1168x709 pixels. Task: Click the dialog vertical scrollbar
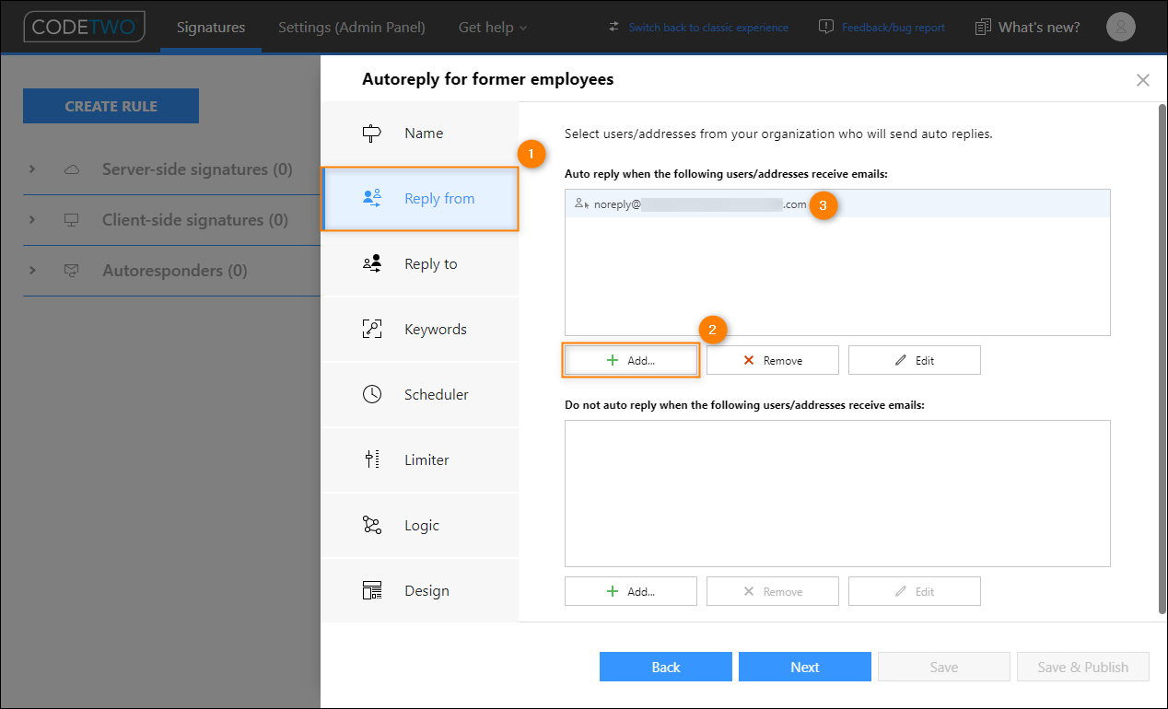pyautogui.click(x=1162, y=359)
